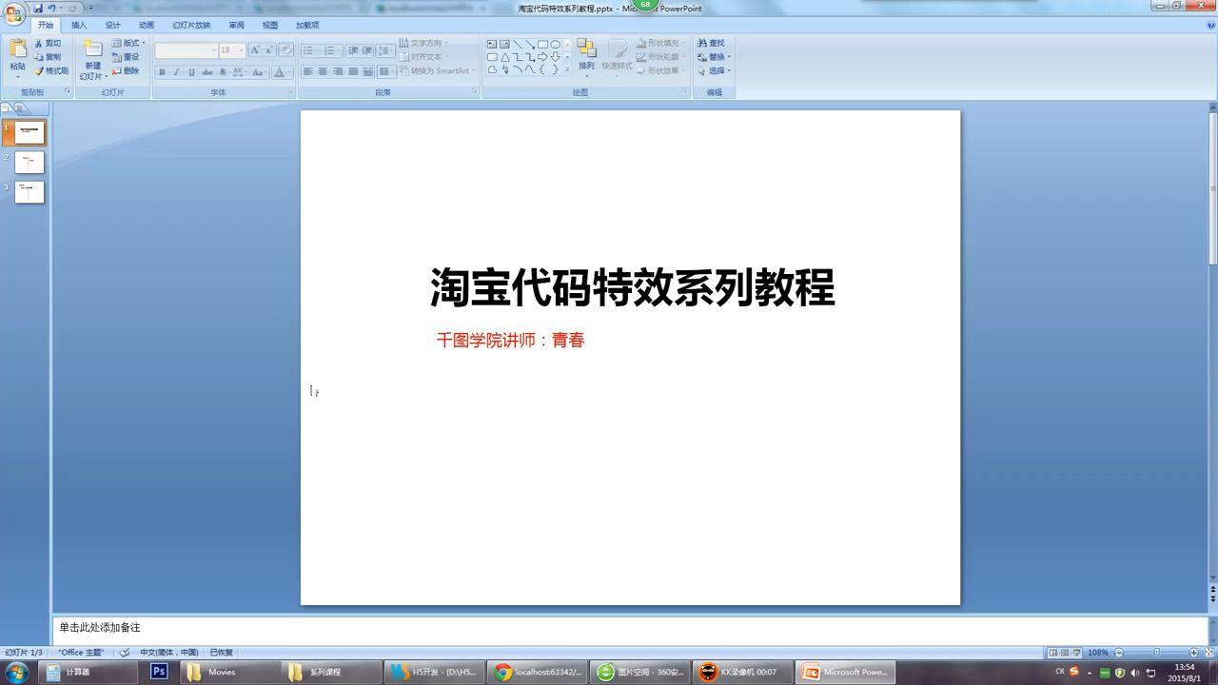Select the rectangle shape in shapes gallery

click(542, 44)
